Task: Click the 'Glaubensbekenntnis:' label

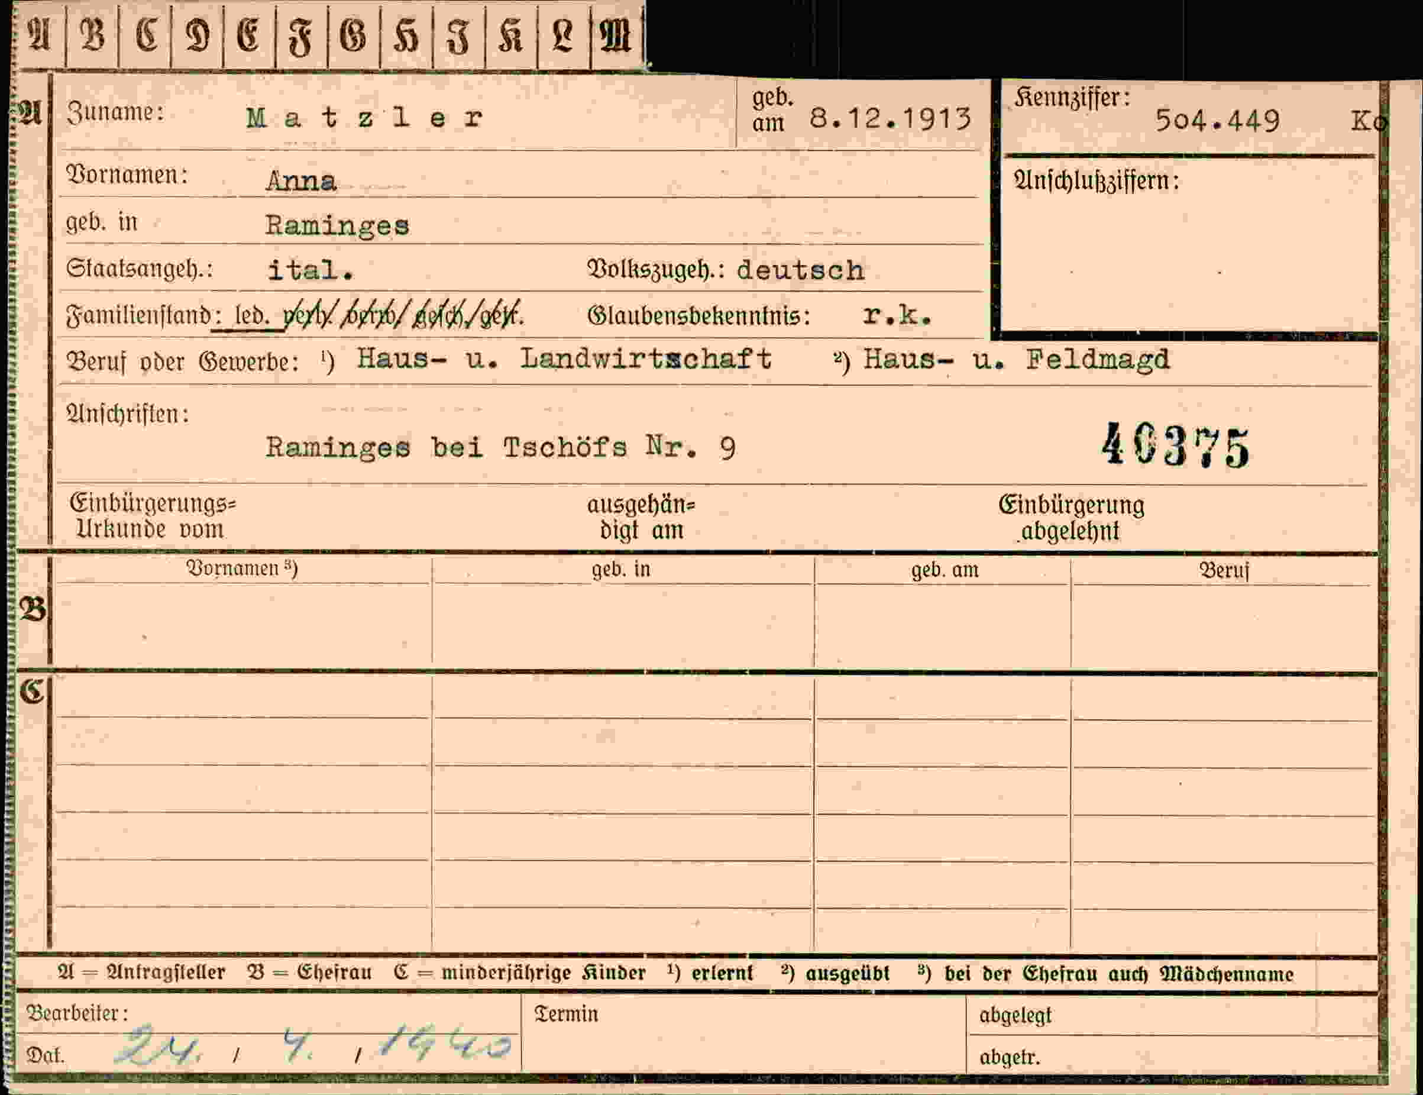Action: click(699, 316)
